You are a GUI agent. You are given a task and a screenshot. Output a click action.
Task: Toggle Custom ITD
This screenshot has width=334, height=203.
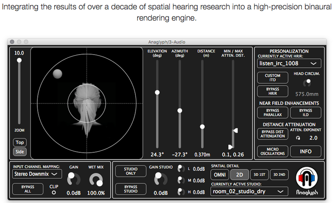click(x=273, y=78)
